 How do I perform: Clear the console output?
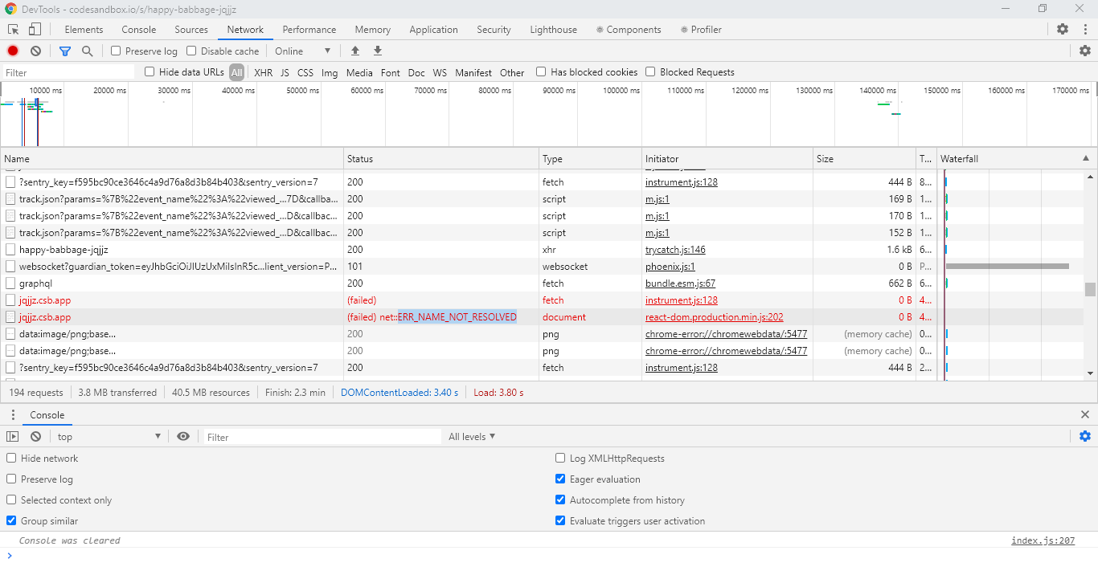point(35,436)
